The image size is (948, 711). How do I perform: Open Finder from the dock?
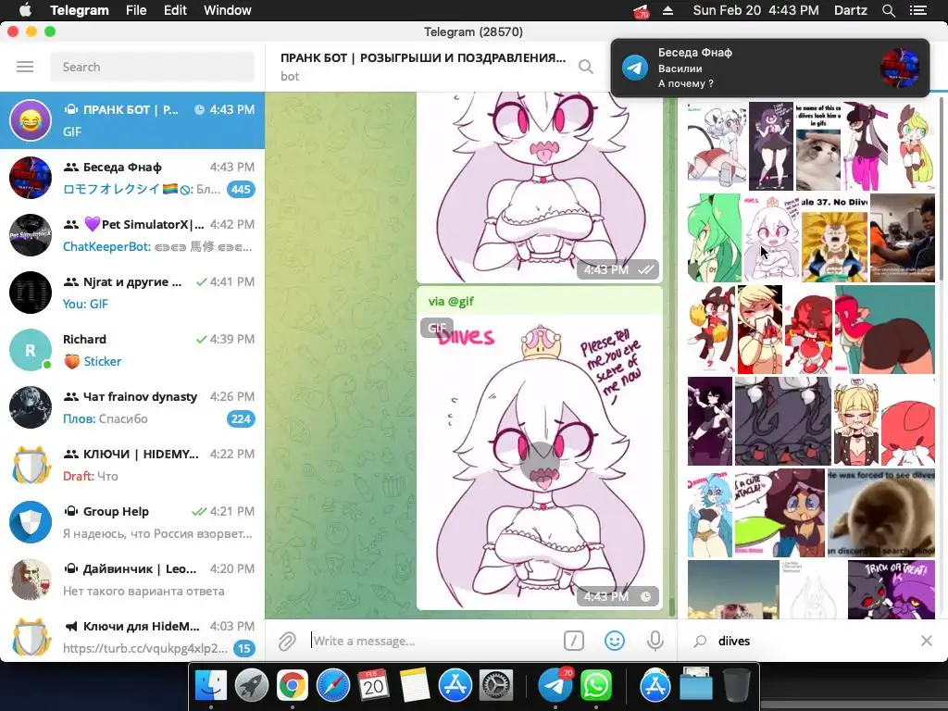point(211,686)
